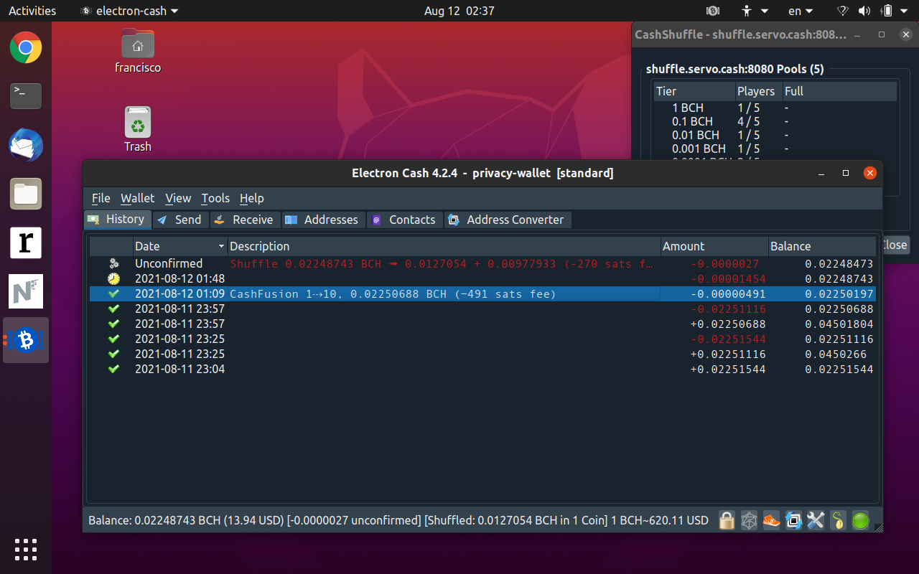Open the Trash icon on the desktop
Screen dimensions: 919x574
138,130
